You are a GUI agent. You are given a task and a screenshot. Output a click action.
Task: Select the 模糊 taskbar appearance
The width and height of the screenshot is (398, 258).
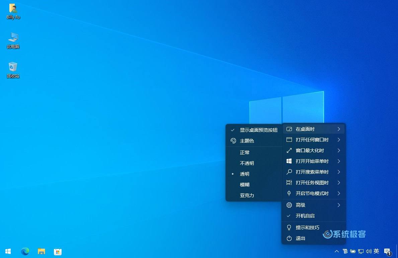point(254,185)
